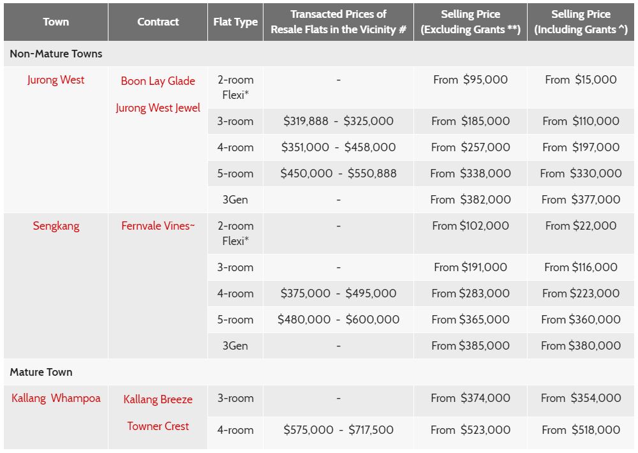
Task: Click the Contract column header
Action: 158,22
